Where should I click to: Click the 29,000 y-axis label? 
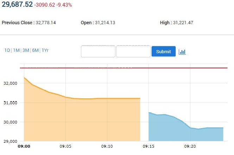tap(11, 141)
